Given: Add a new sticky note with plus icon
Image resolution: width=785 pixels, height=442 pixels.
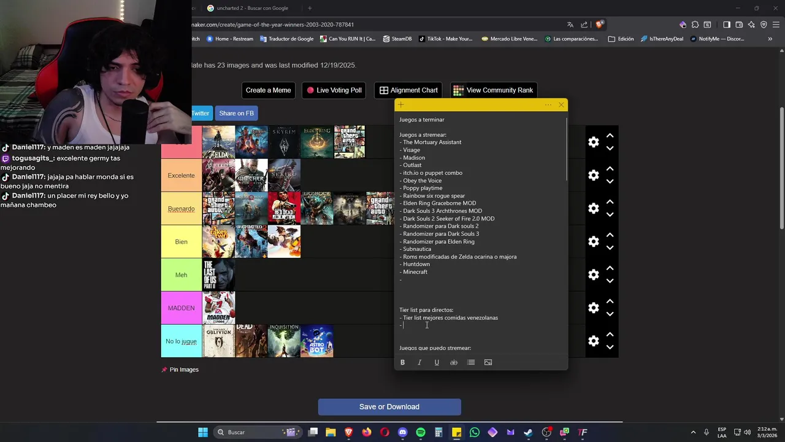Looking at the screenshot, I should 401,105.
